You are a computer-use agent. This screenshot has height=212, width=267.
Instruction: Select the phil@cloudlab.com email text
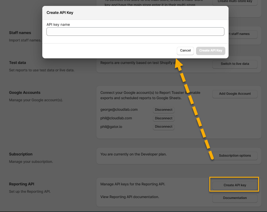pyautogui.click(x=116, y=118)
